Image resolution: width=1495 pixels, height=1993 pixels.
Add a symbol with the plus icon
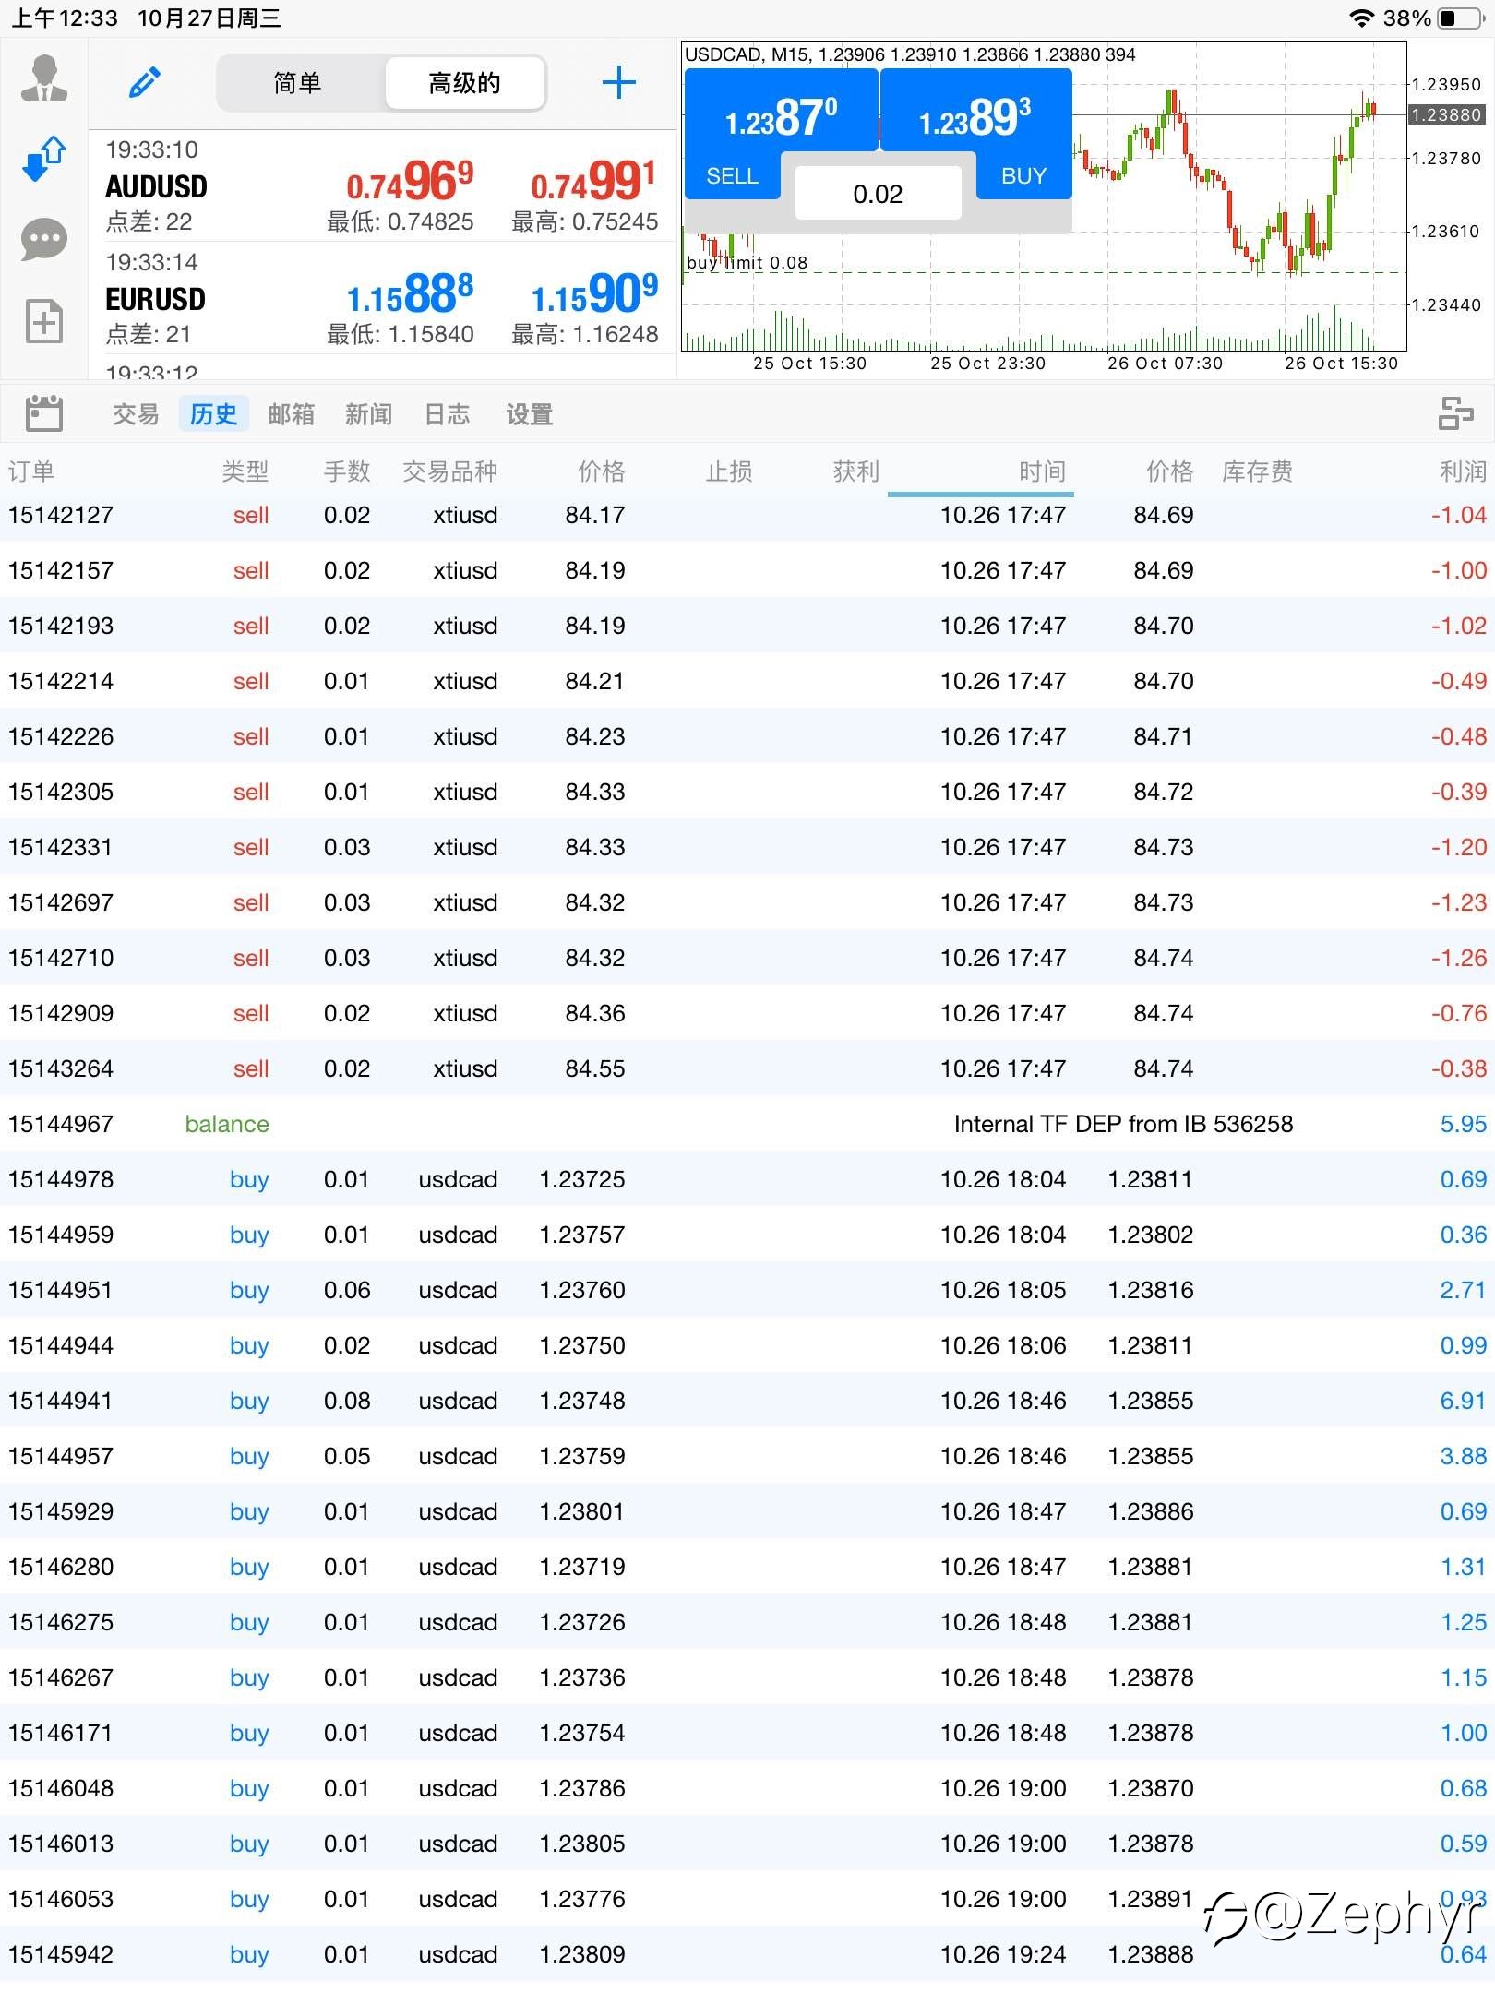point(618,82)
